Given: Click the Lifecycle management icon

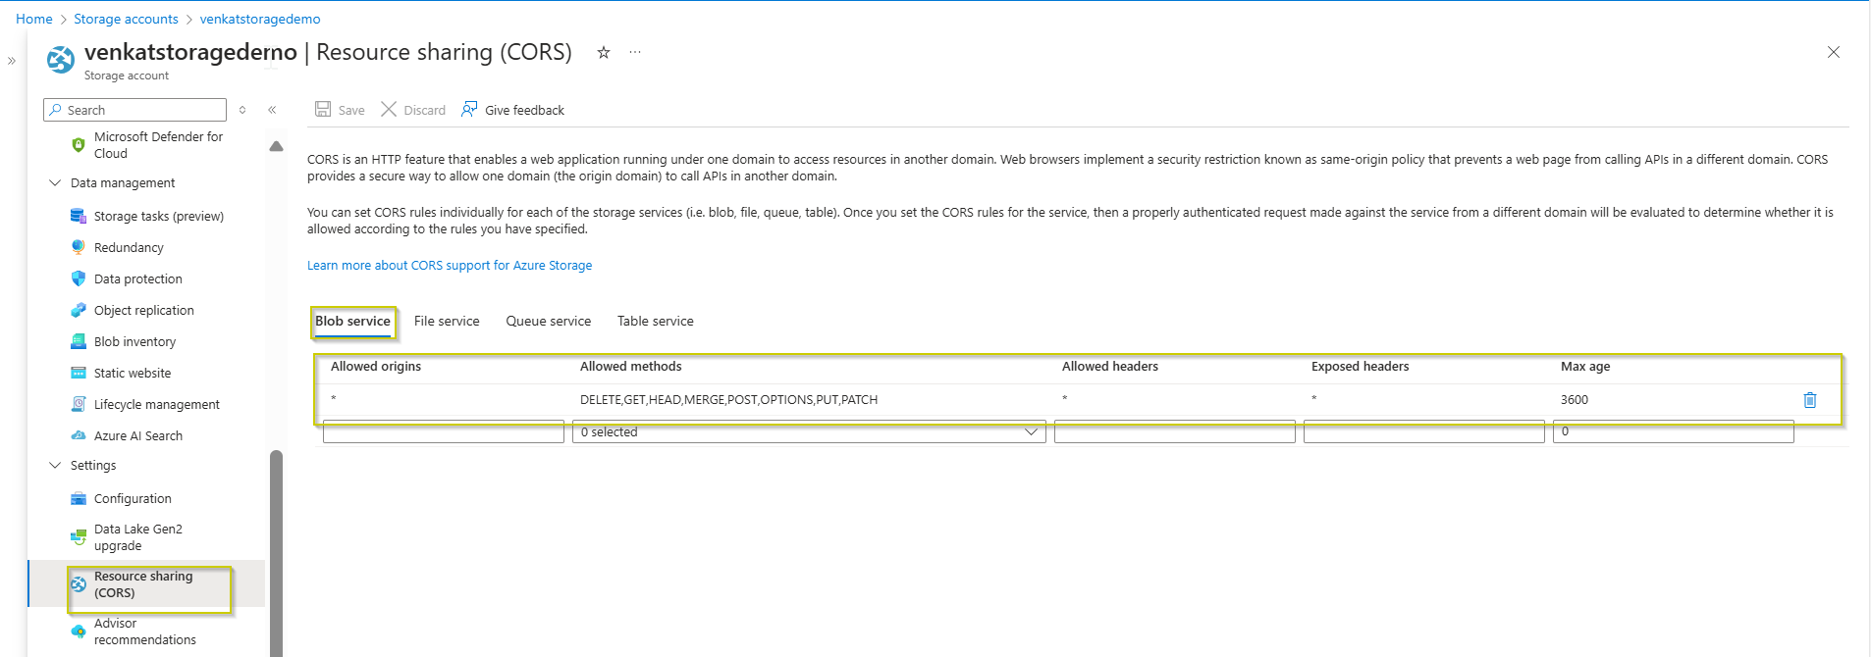Looking at the screenshot, I should (x=79, y=404).
